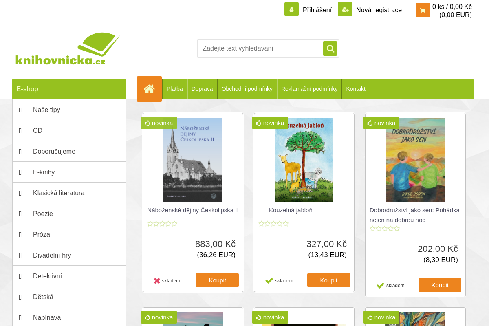Open the orange shopping cart icon
489x326 pixels.
coord(423,10)
